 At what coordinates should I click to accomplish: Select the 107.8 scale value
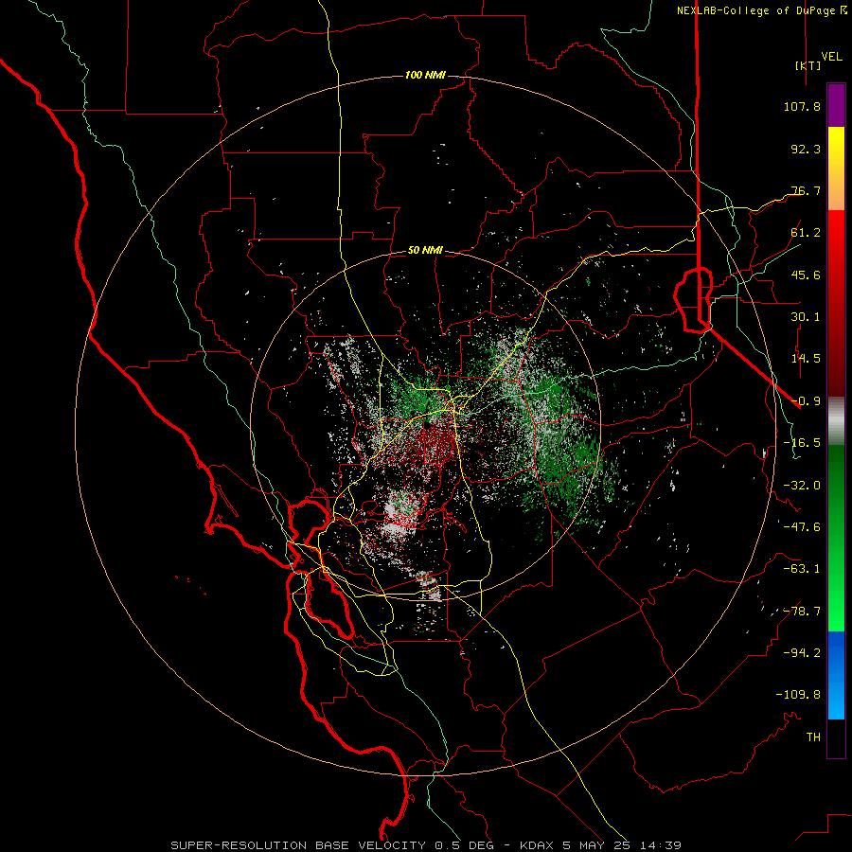coord(802,106)
